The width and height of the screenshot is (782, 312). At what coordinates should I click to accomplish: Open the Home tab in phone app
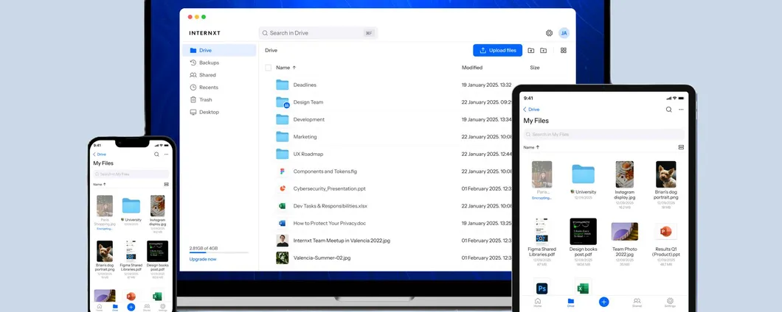[x=100, y=307]
